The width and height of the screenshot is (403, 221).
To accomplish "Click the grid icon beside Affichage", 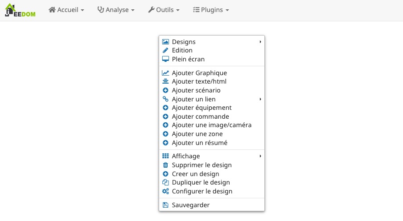I will tap(165, 156).
